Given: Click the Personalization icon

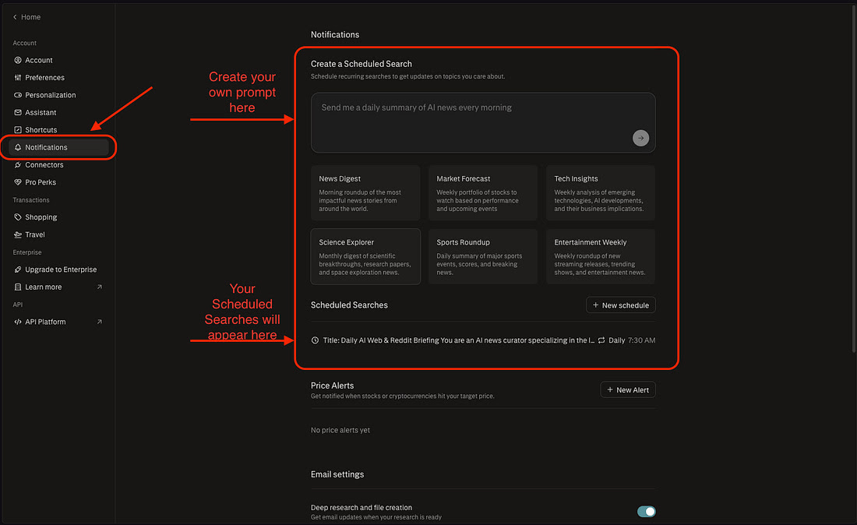Looking at the screenshot, I should [x=18, y=95].
